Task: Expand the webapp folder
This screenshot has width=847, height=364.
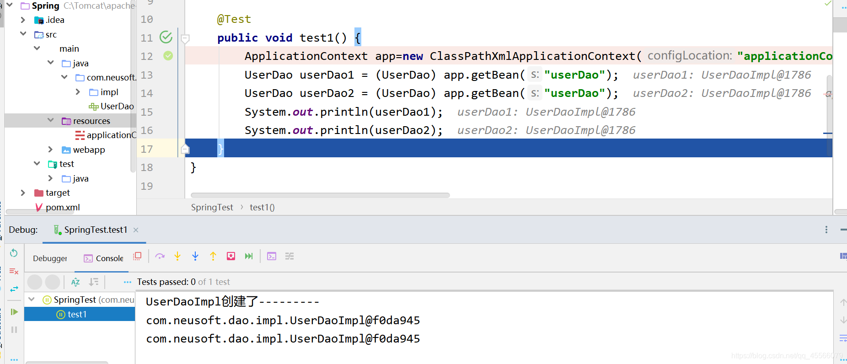Action: (x=50, y=150)
